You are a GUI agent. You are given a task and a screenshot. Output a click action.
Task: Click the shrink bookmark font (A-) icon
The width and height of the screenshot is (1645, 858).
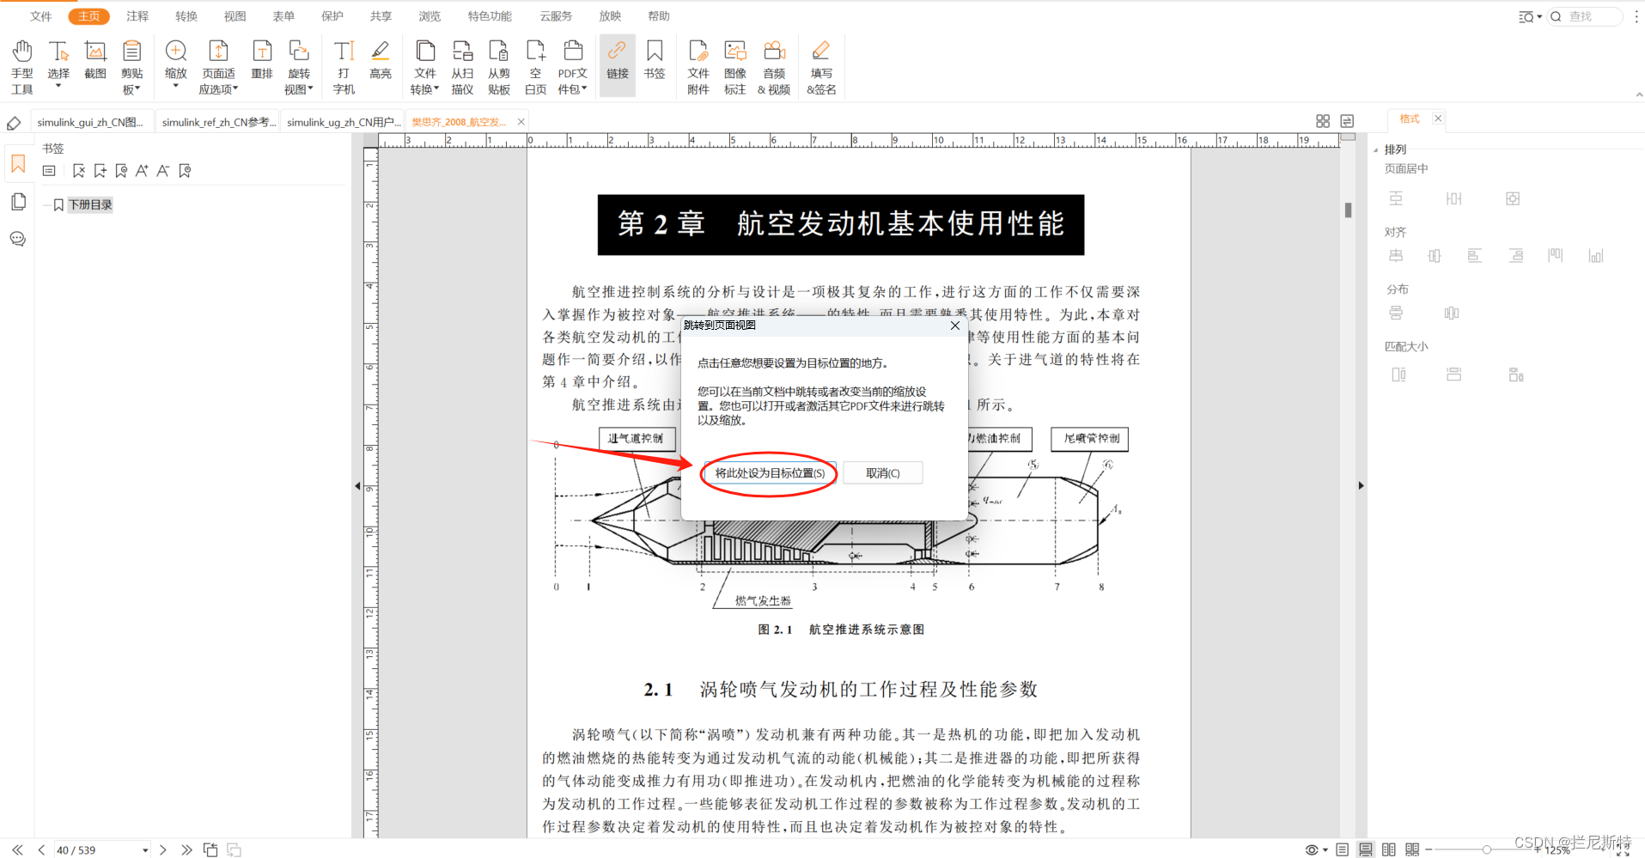coord(162,171)
